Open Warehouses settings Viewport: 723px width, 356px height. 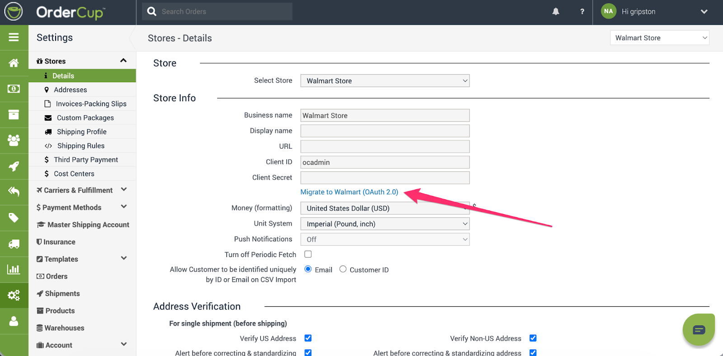(x=61, y=328)
